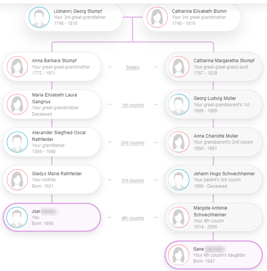Click Anna Charlotte Muller's portrait icon
Viewport: 267px width, 271px height.
[179, 142]
